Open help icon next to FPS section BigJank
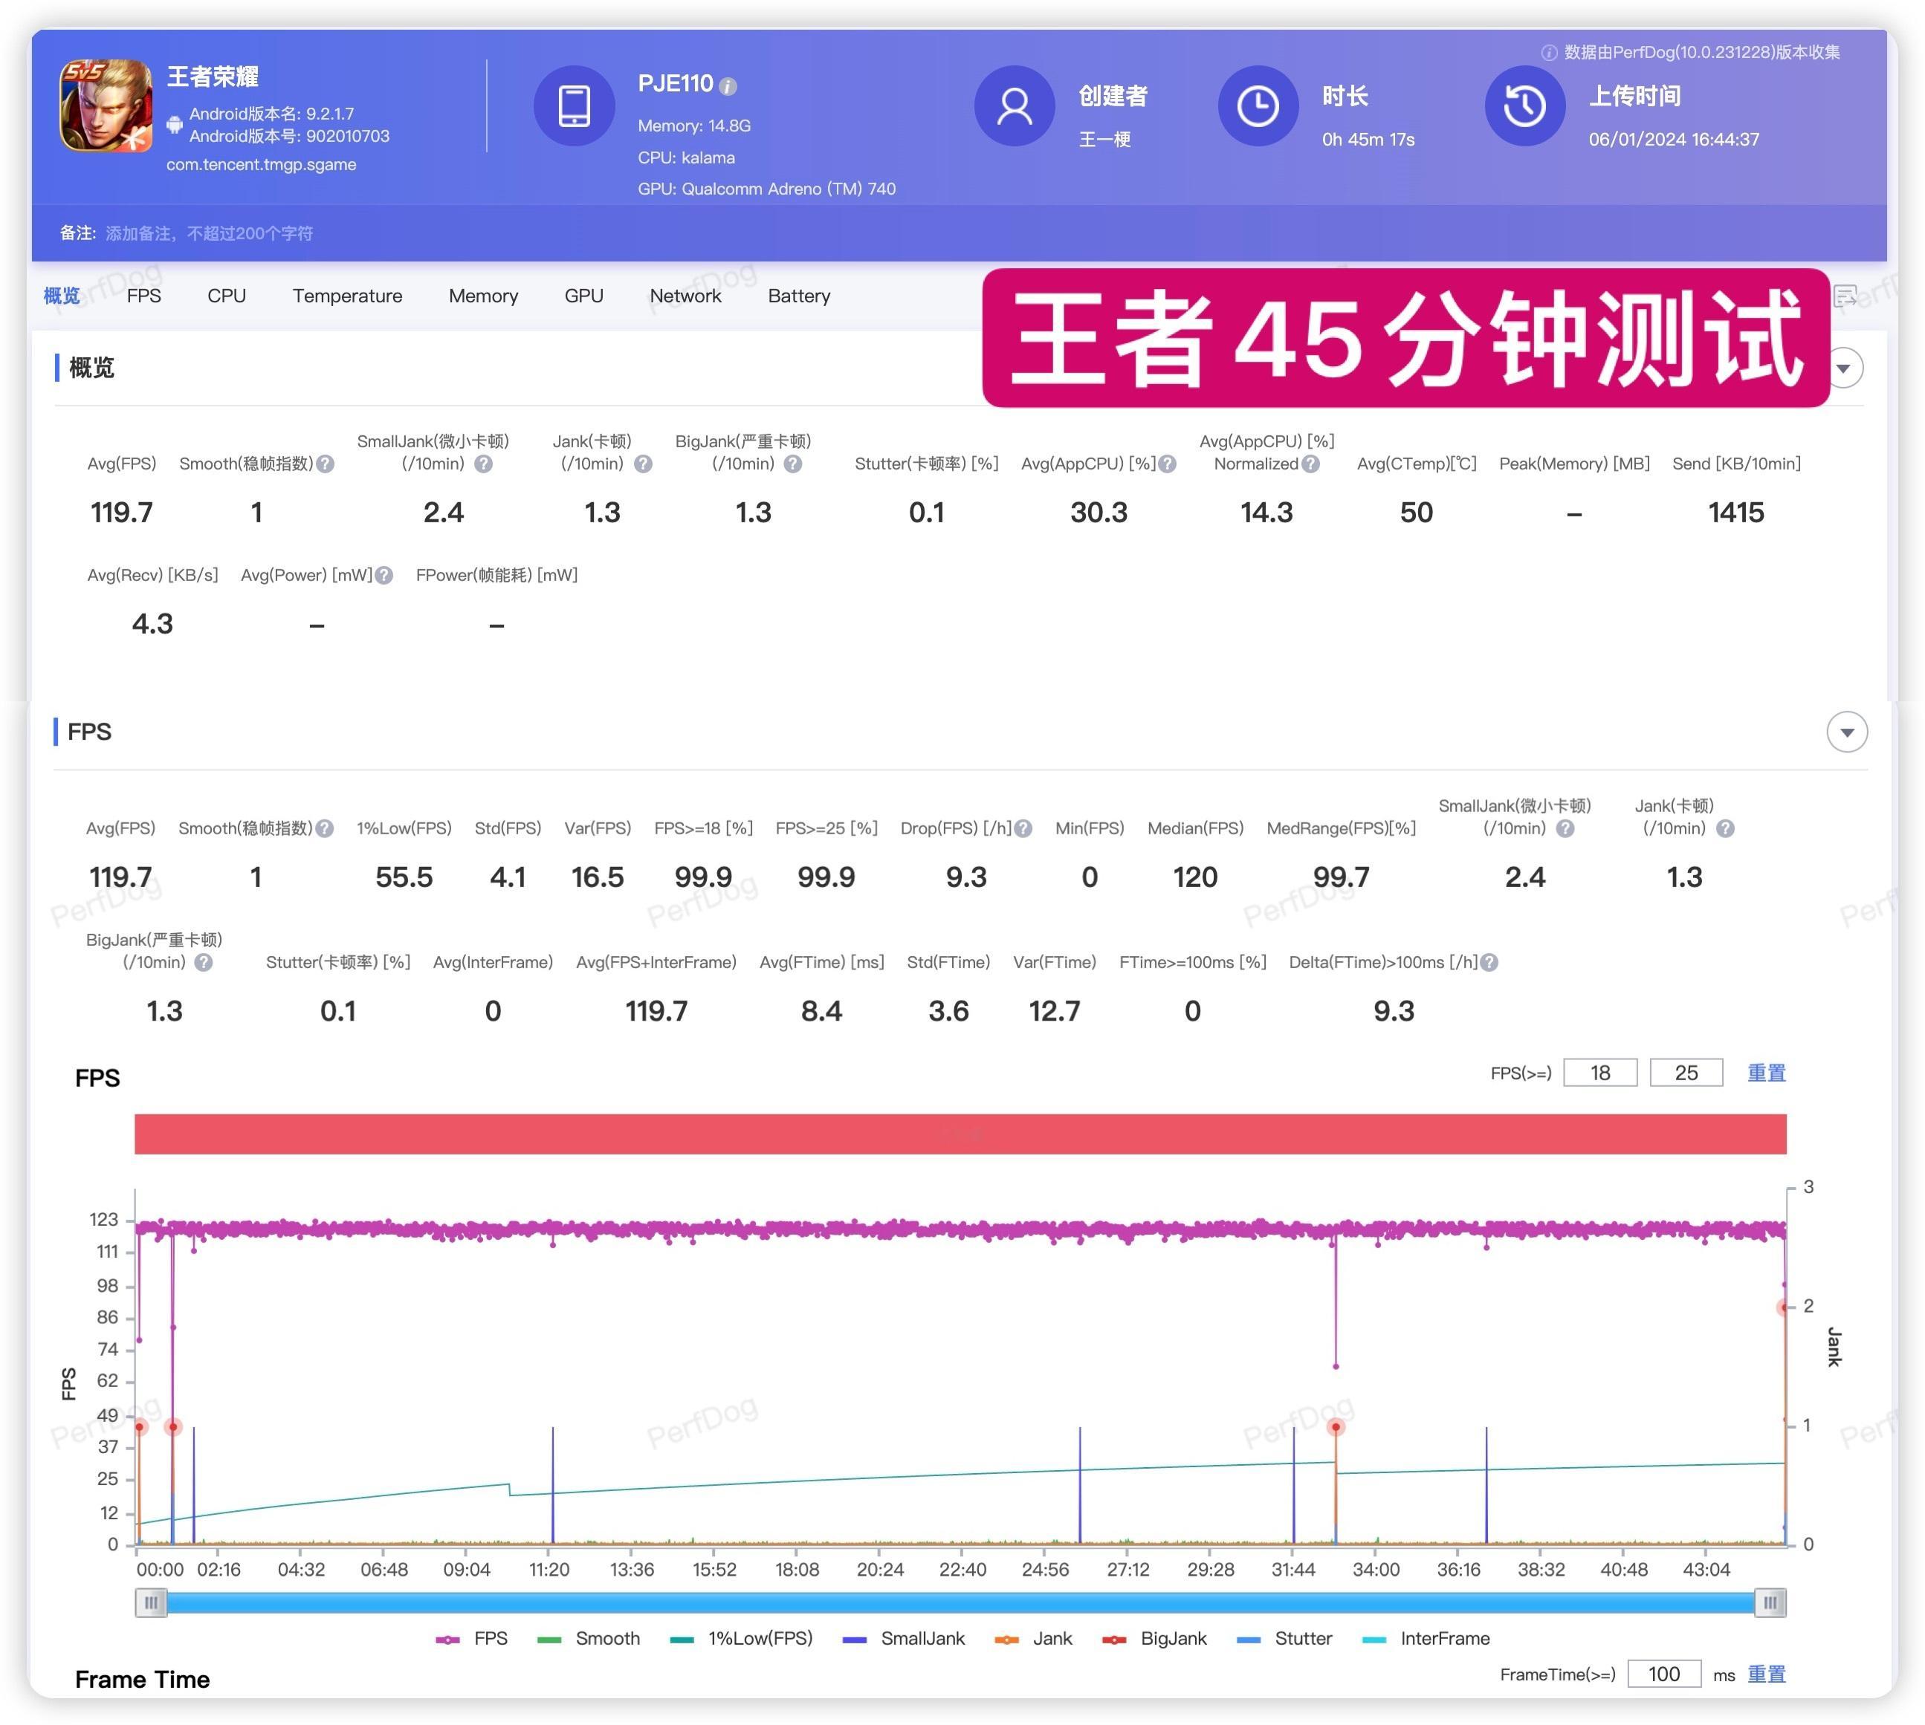 (x=204, y=963)
